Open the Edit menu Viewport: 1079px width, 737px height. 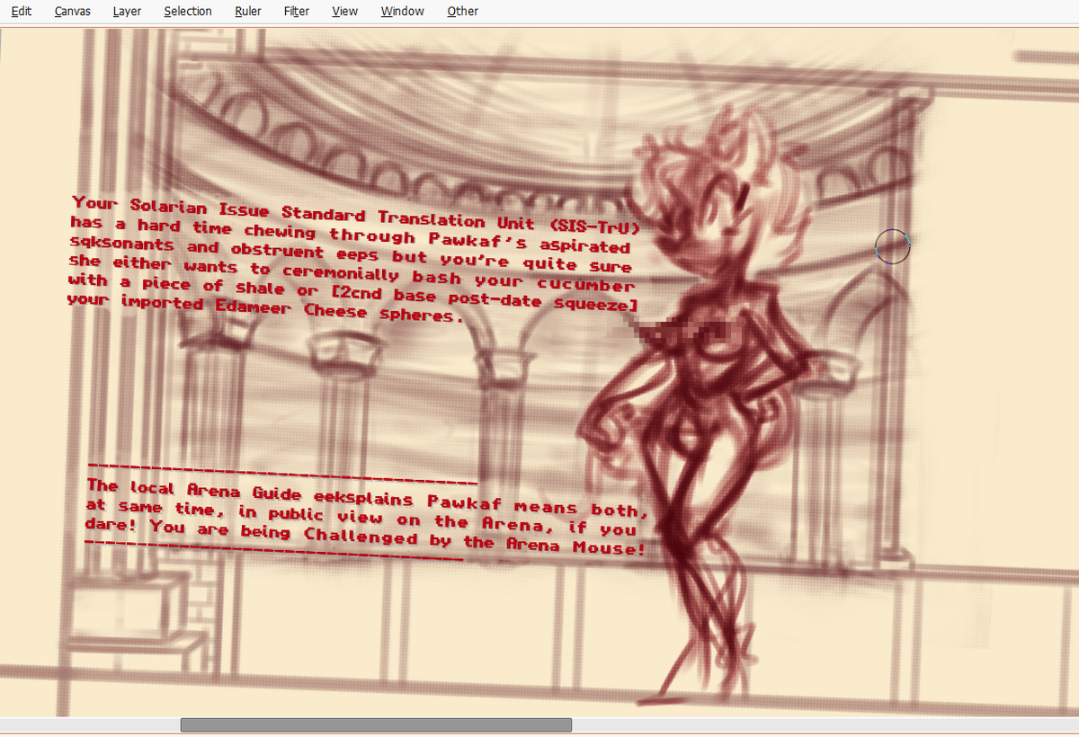click(x=22, y=12)
